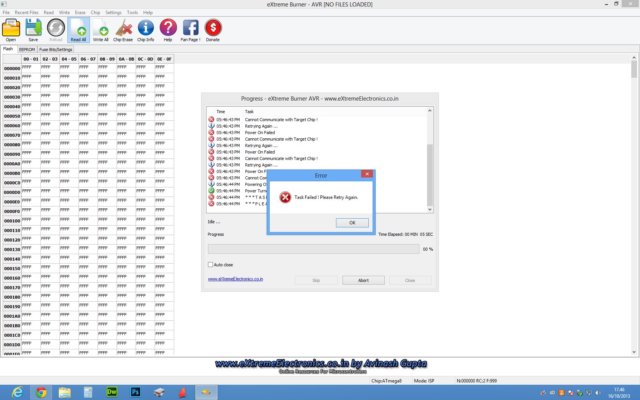This screenshot has width=640, height=400.
Task: Open the Settings menu
Action: tap(114, 13)
